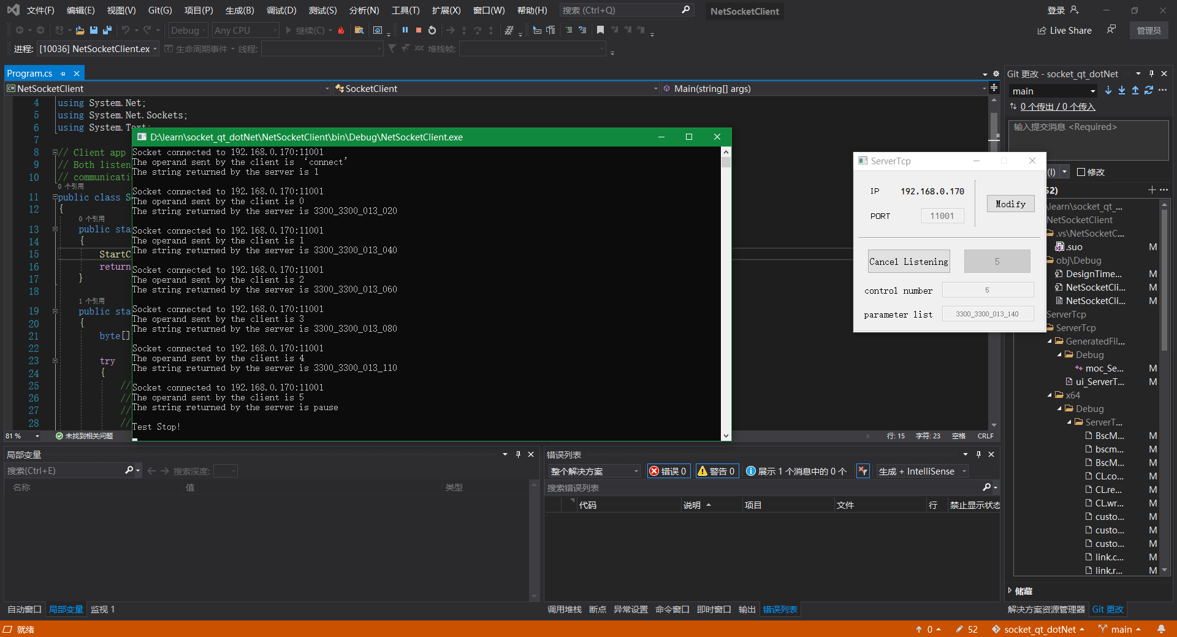Open the 文件(F) menu
The image size is (1177, 637).
(x=40, y=10)
